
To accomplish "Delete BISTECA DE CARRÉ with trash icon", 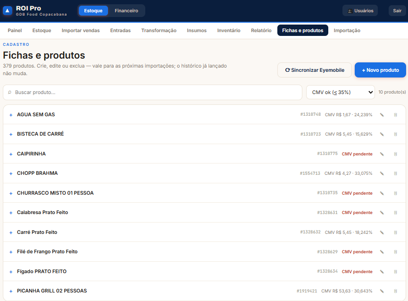I will point(396,134).
